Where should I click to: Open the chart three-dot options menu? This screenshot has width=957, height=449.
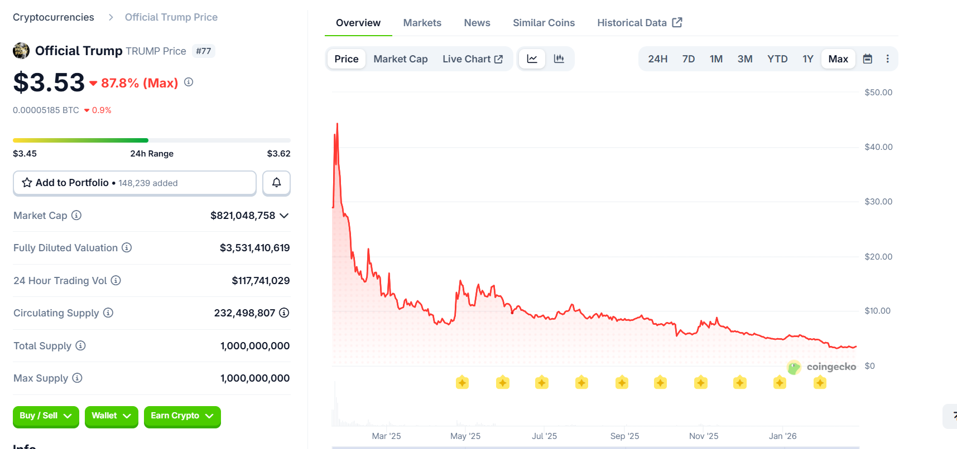pos(887,59)
